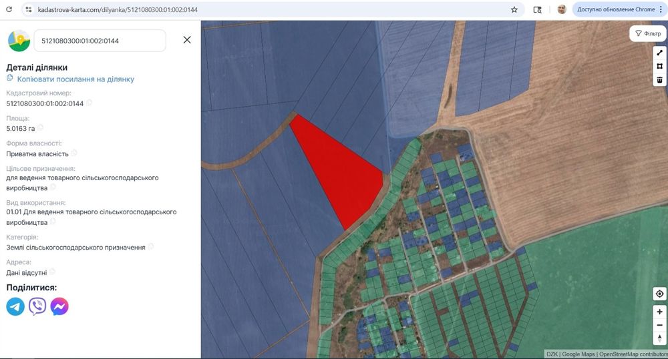The width and height of the screenshot is (668, 359).
Task: Click the kadastrova-karta site logo
Action: click(19, 41)
